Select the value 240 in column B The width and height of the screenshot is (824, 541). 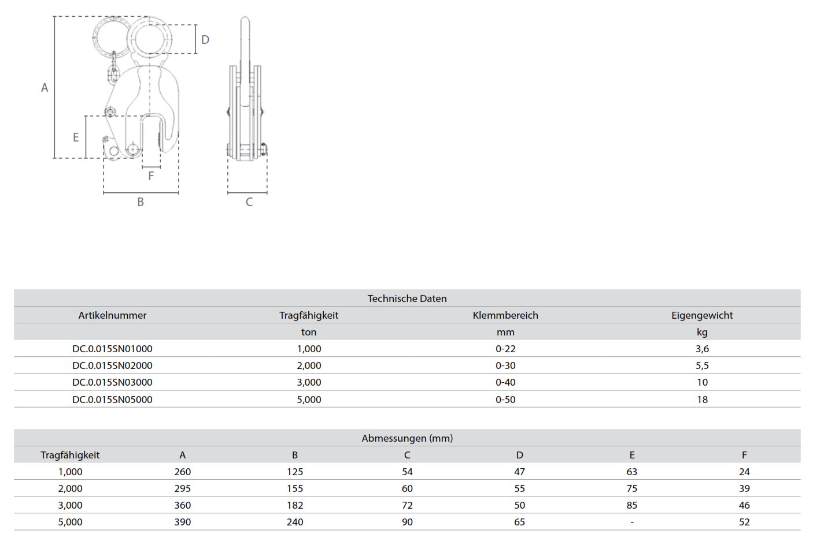click(x=295, y=522)
